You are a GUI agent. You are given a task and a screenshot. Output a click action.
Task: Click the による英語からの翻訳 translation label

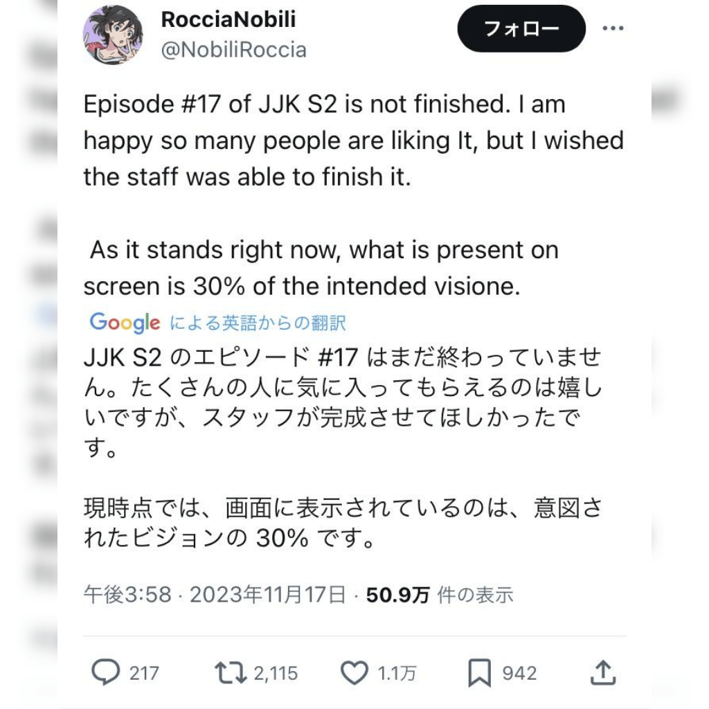258,323
